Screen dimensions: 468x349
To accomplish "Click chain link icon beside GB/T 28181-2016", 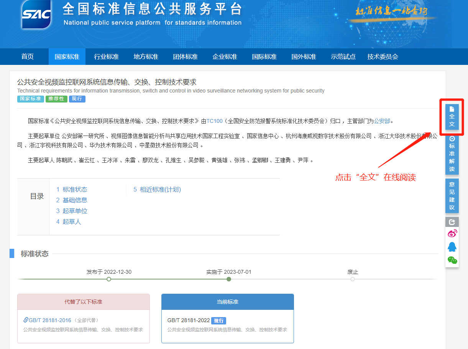I will (x=26, y=320).
